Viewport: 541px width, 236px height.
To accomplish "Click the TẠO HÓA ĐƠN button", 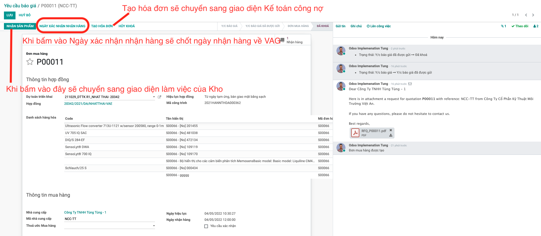I will tap(102, 26).
